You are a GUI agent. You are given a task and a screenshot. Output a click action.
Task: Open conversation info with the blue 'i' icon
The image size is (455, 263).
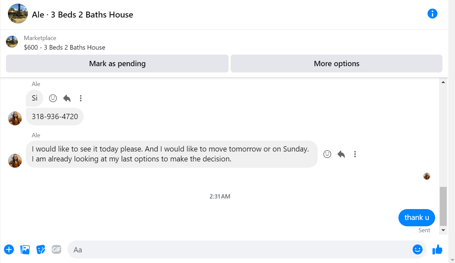[432, 14]
